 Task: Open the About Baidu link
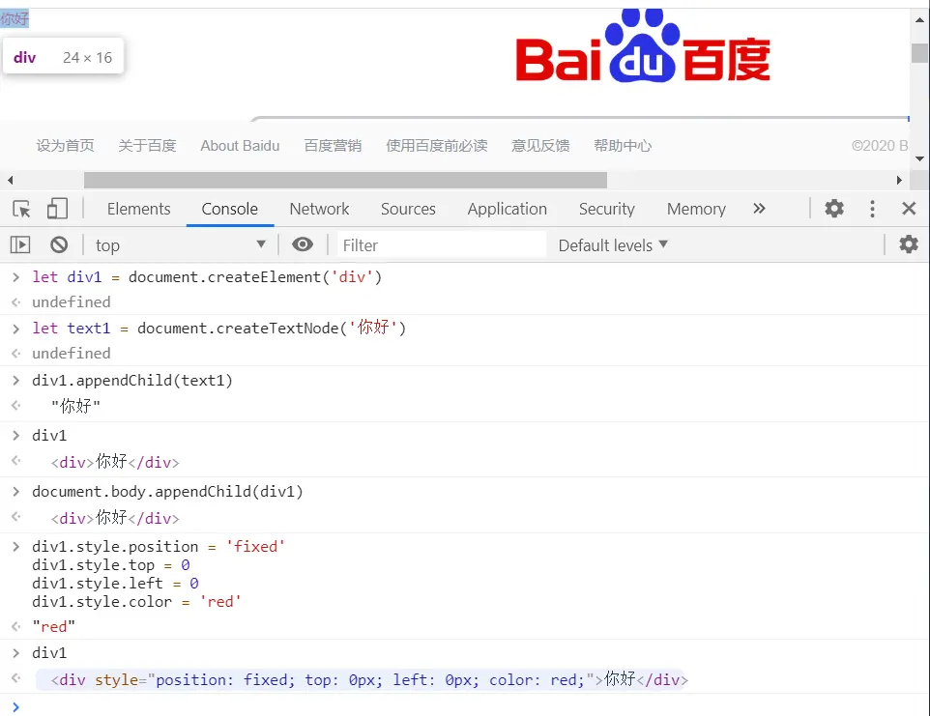(240, 146)
